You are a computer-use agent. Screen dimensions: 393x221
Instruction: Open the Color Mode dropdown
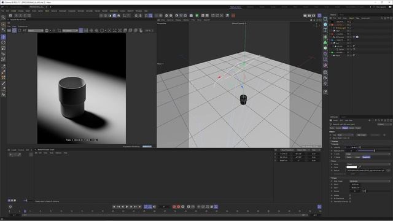(368, 164)
